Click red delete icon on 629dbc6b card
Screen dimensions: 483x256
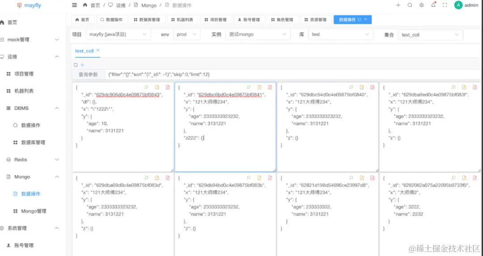pos(270,88)
